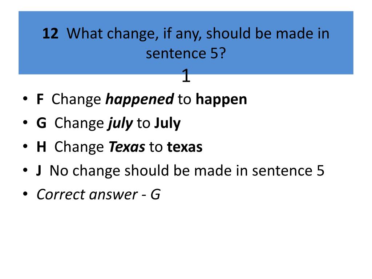This screenshot has height=279, width=372.
Task: Click the bold letter J
Action: pyautogui.click(x=39, y=171)
